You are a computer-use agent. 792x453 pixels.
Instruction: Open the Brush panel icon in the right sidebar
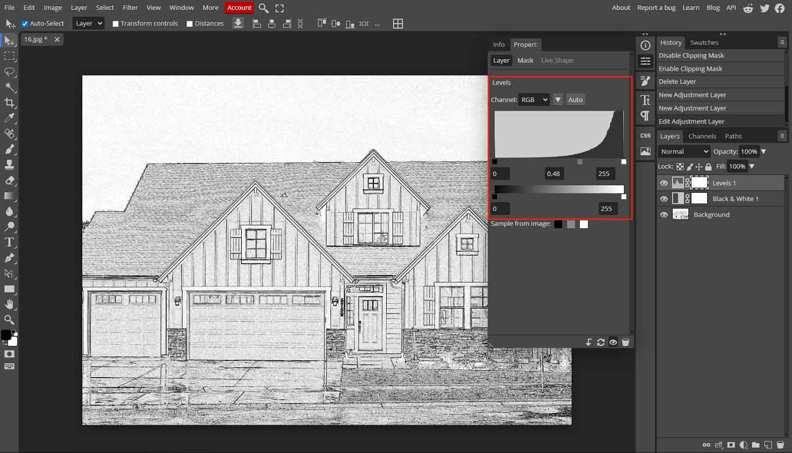click(645, 81)
